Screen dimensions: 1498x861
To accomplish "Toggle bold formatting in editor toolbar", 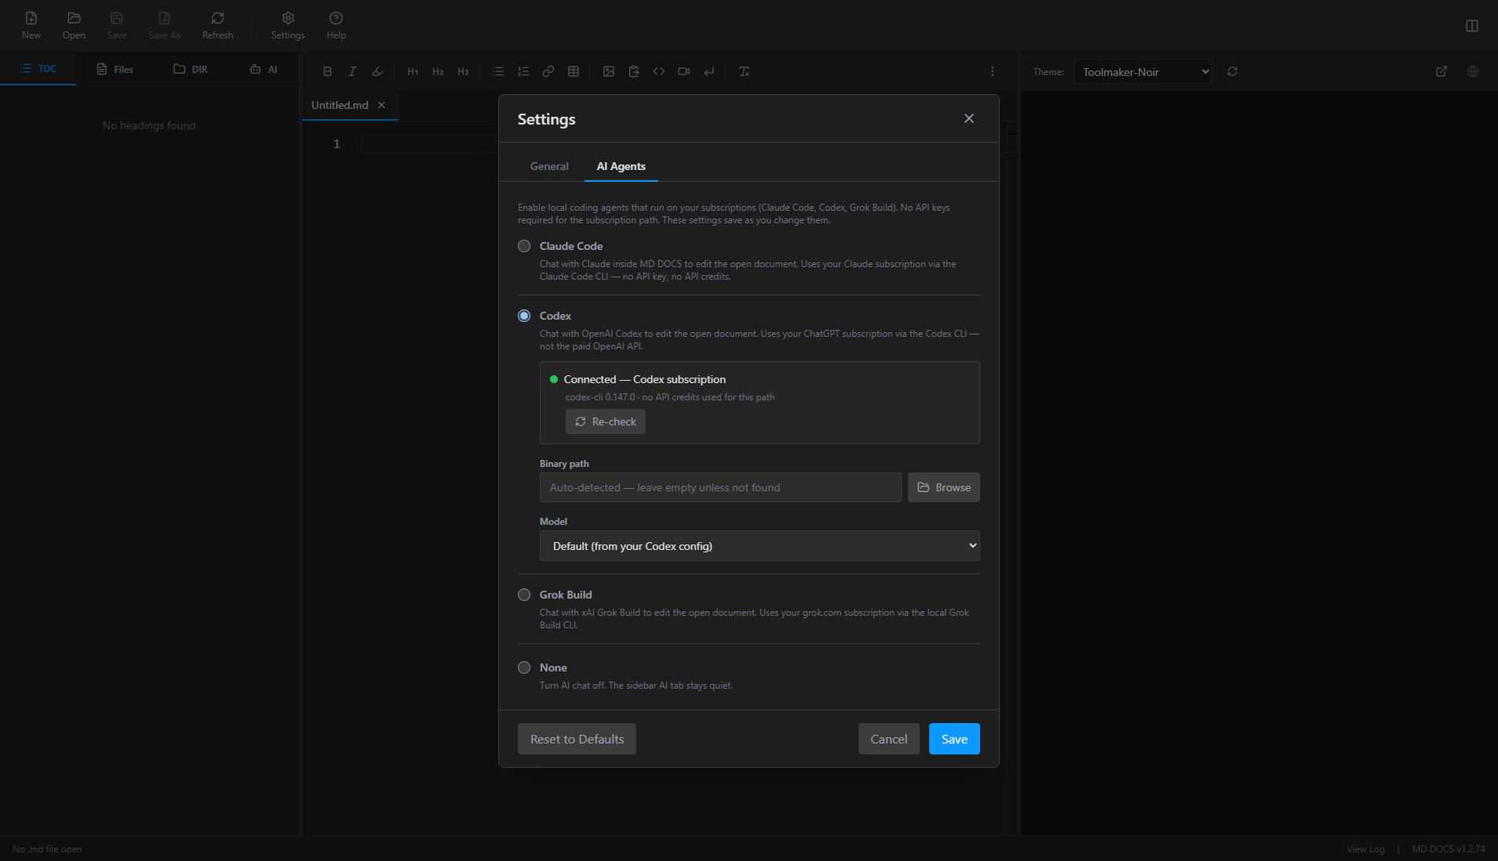I will pos(327,71).
